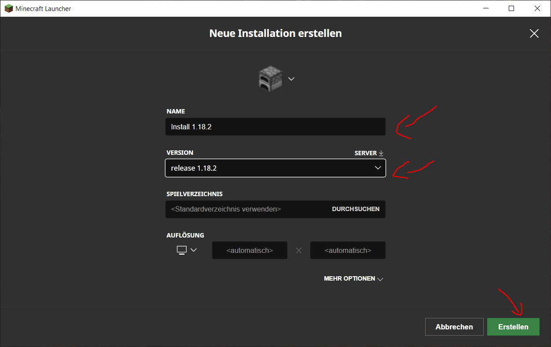Screen dimensions: 551x347
Task: Open the monitor resolution preset dropdown
Action: [x=187, y=250]
